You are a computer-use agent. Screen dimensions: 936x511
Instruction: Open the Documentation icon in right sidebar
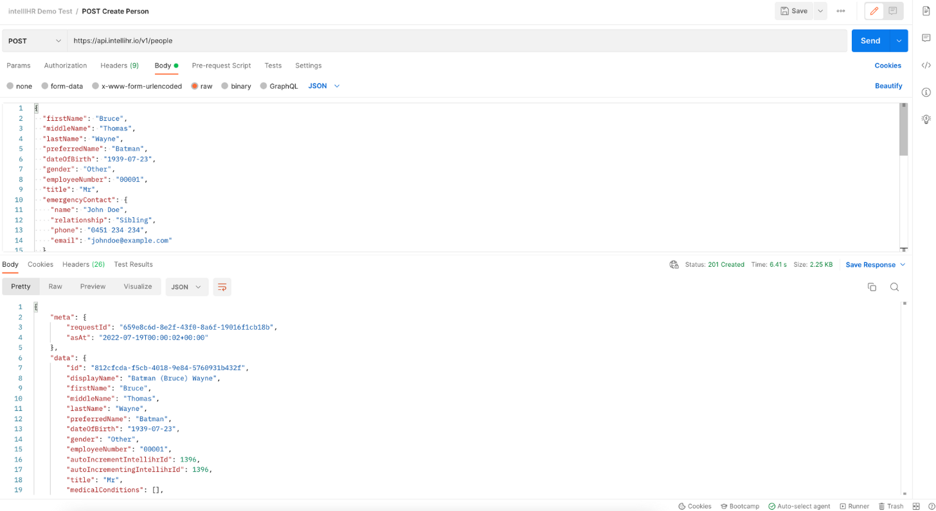pyautogui.click(x=926, y=11)
